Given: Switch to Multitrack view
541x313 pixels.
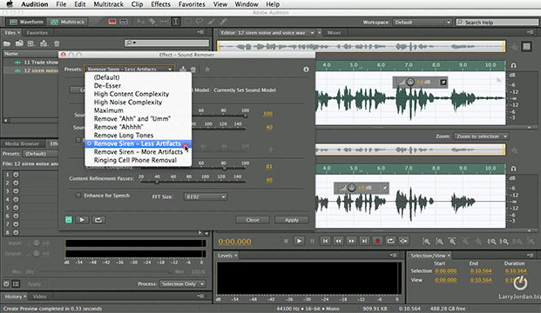Looking at the screenshot, I should (x=68, y=22).
